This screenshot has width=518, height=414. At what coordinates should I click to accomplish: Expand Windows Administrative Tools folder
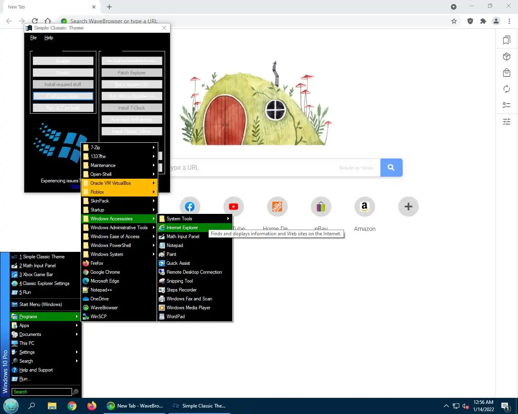point(119,228)
